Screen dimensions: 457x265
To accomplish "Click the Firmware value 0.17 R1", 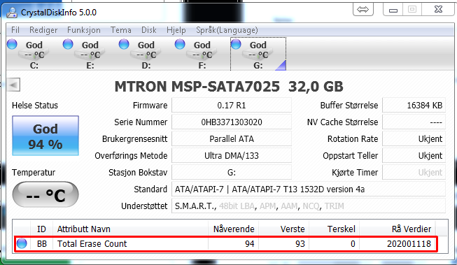I will (x=232, y=105).
